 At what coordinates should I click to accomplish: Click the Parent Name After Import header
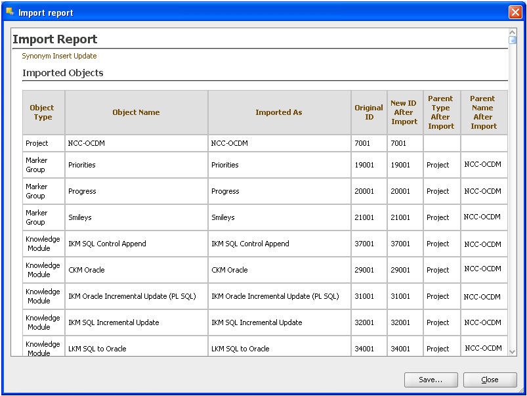483,112
